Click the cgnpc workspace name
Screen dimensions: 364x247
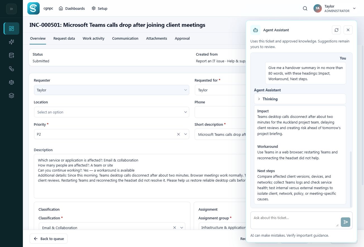point(48,8)
